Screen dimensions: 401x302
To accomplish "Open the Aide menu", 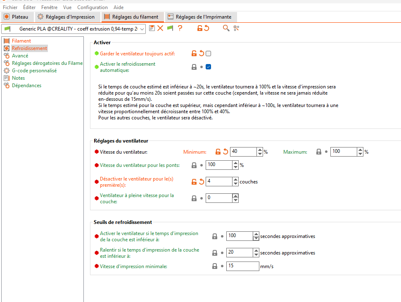I will click(119, 7).
